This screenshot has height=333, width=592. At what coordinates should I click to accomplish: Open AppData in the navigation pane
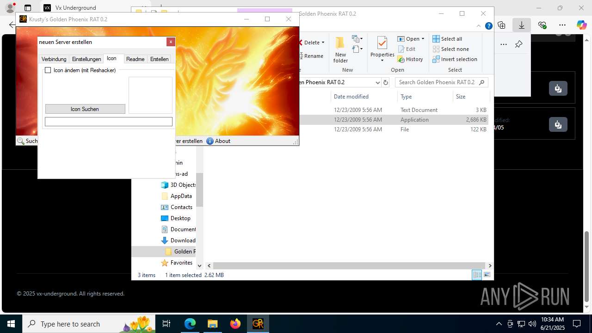tap(176, 196)
